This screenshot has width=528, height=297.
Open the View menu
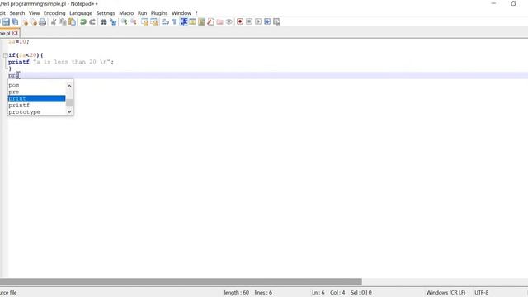pyautogui.click(x=34, y=13)
